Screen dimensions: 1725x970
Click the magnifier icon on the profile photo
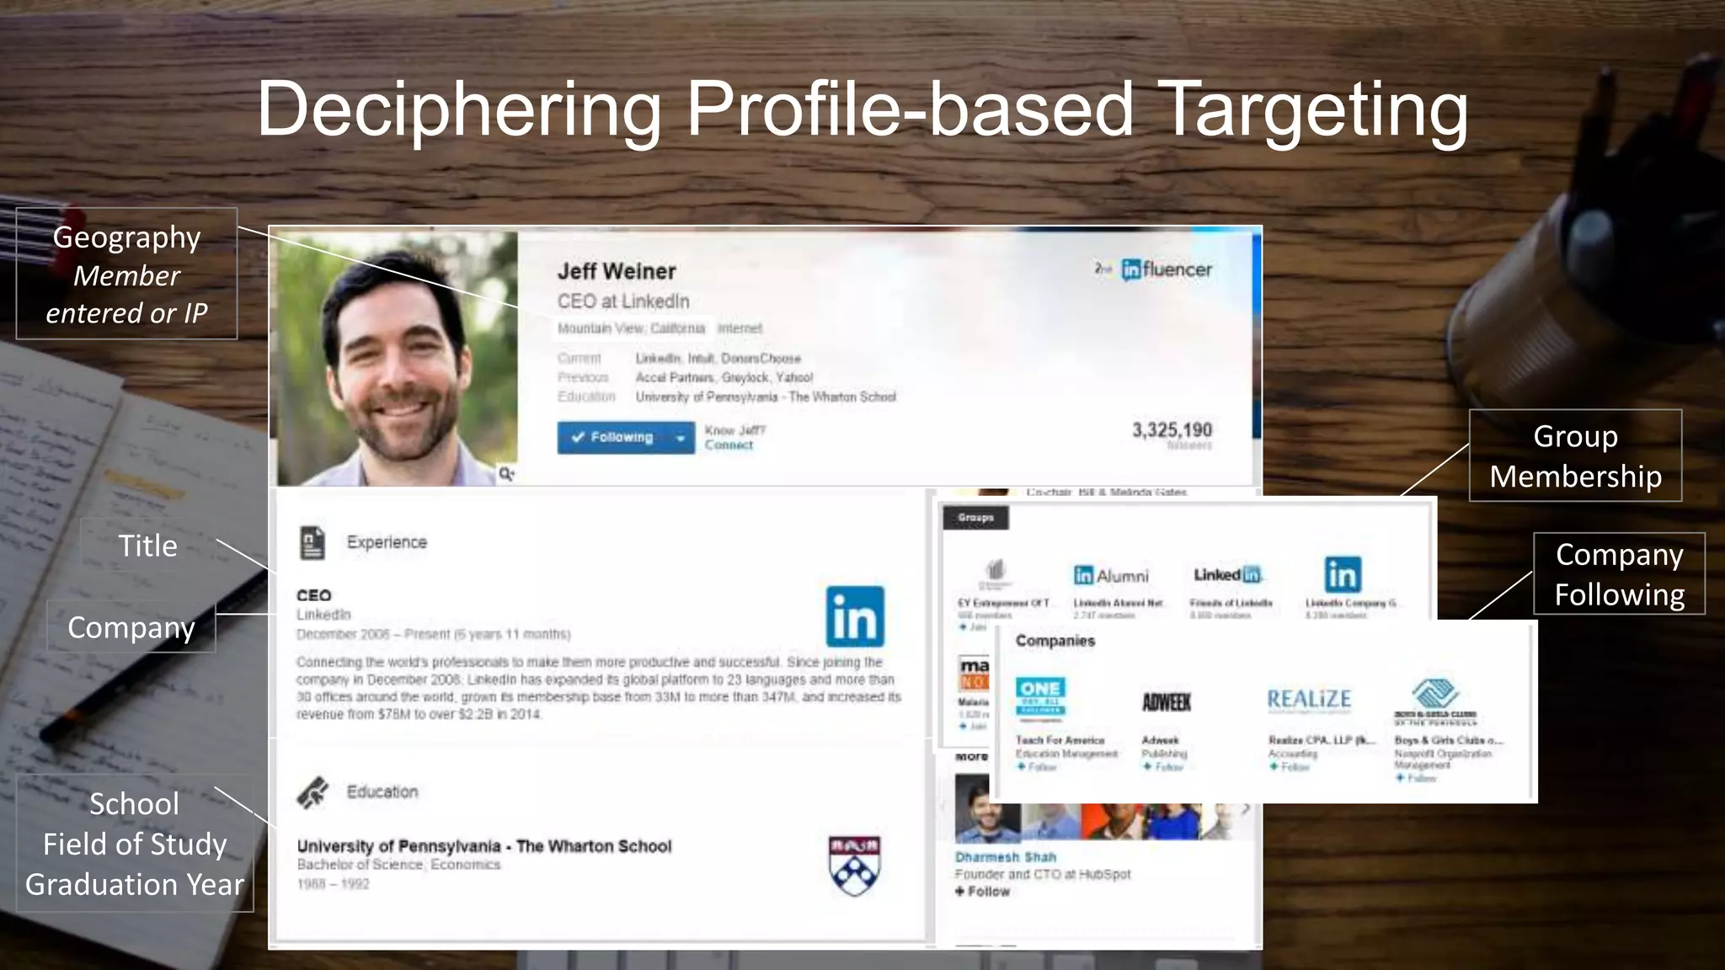[506, 474]
